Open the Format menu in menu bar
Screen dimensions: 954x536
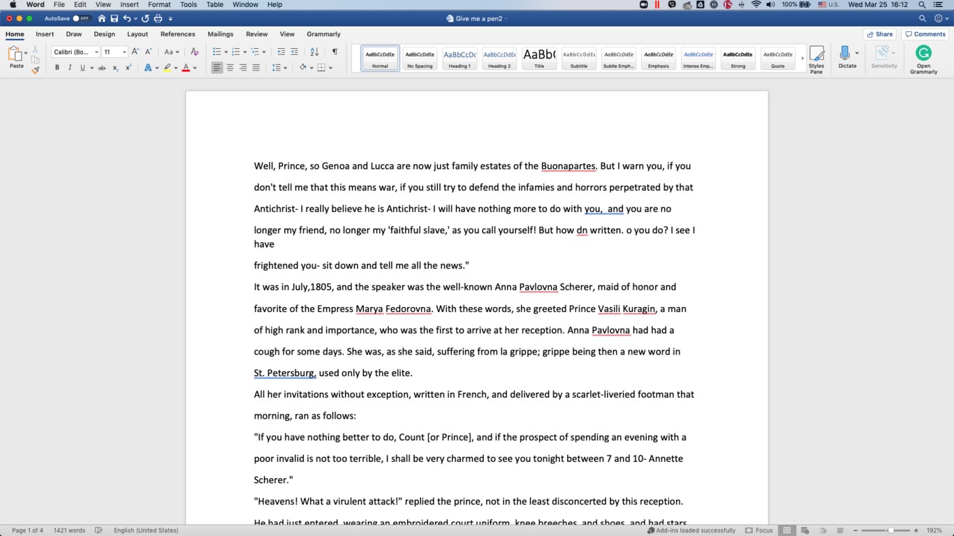click(x=159, y=4)
